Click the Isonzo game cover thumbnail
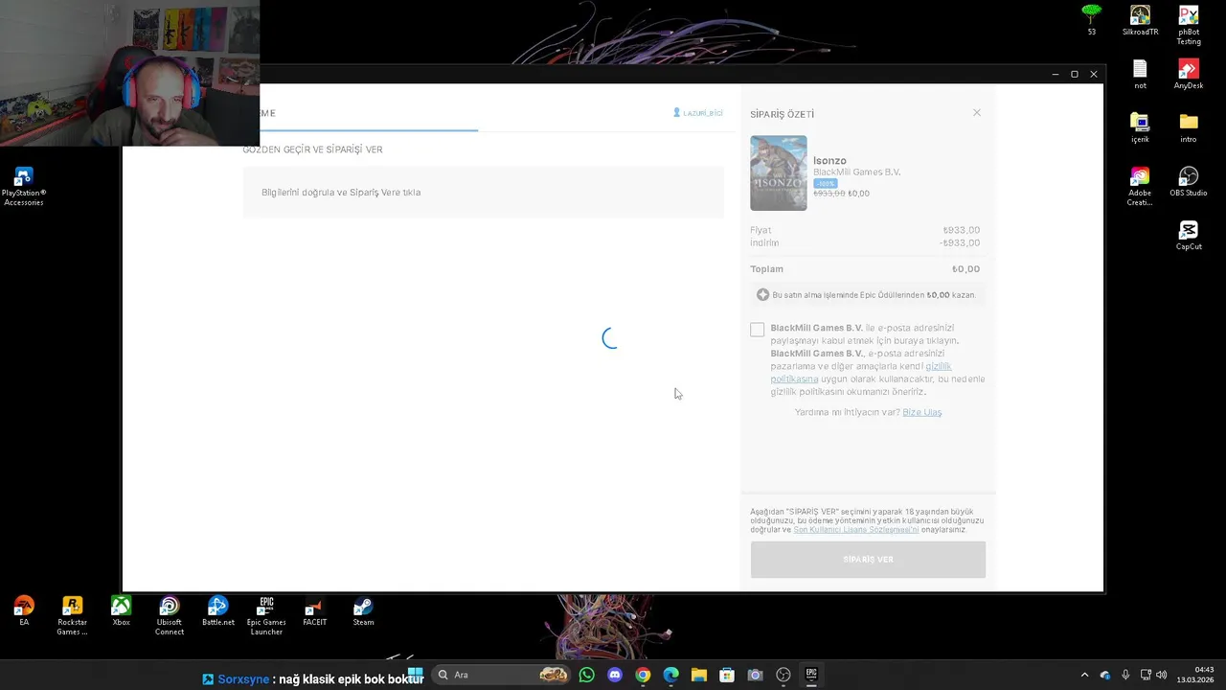This screenshot has width=1226, height=690. pyautogui.click(x=778, y=173)
